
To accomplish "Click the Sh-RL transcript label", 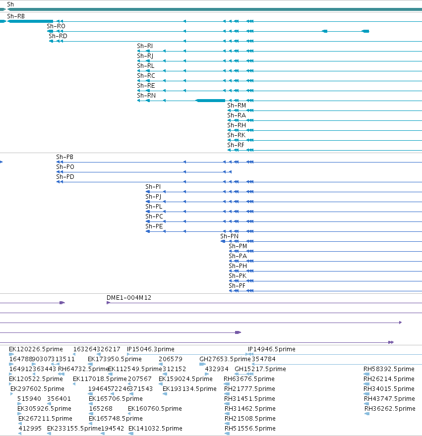I will [x=146, y=66].
